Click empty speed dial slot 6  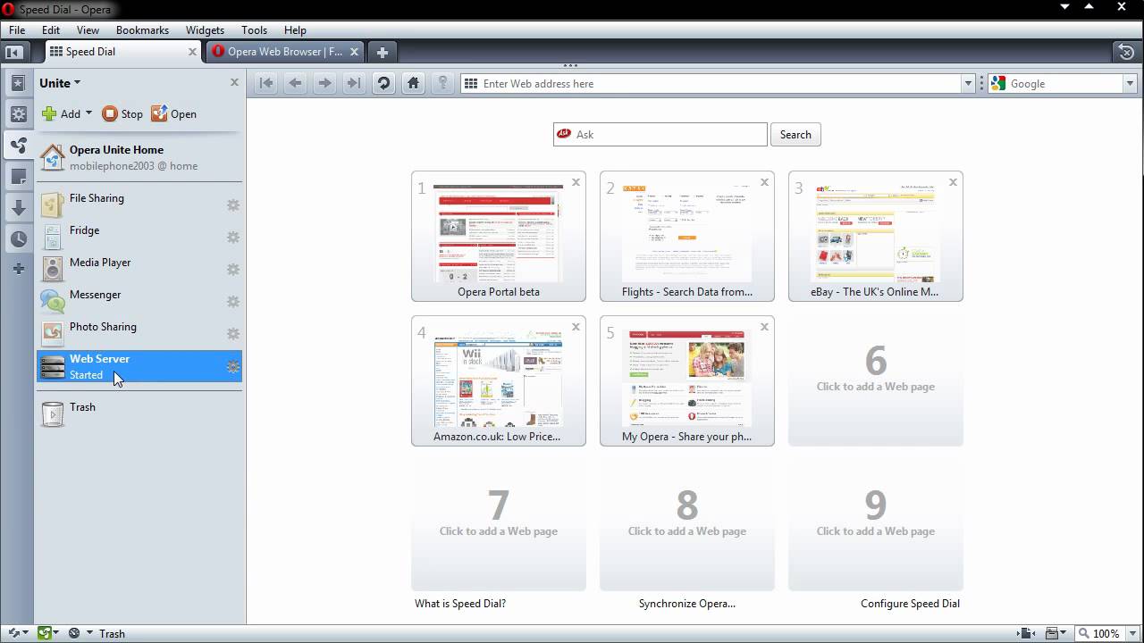tap(875, 380)
